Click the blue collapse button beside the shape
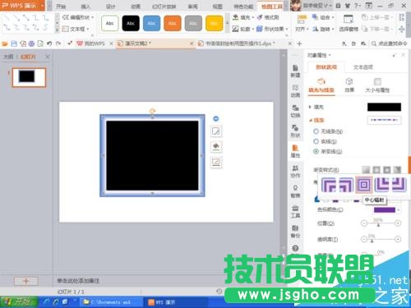 coord(216,118)
